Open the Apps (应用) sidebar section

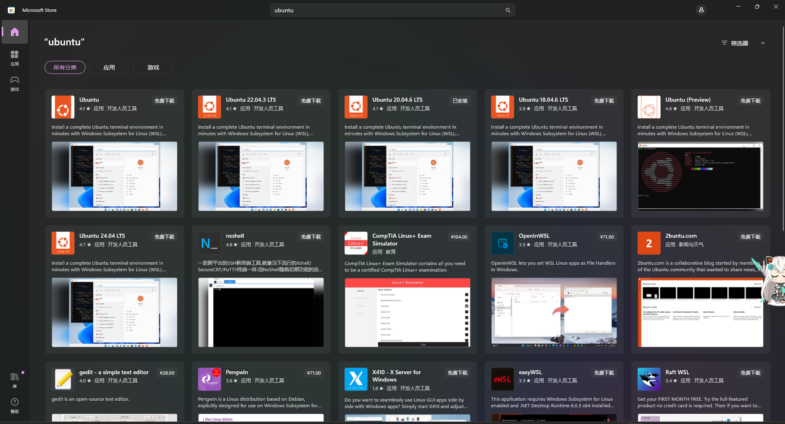coord(15,58)
